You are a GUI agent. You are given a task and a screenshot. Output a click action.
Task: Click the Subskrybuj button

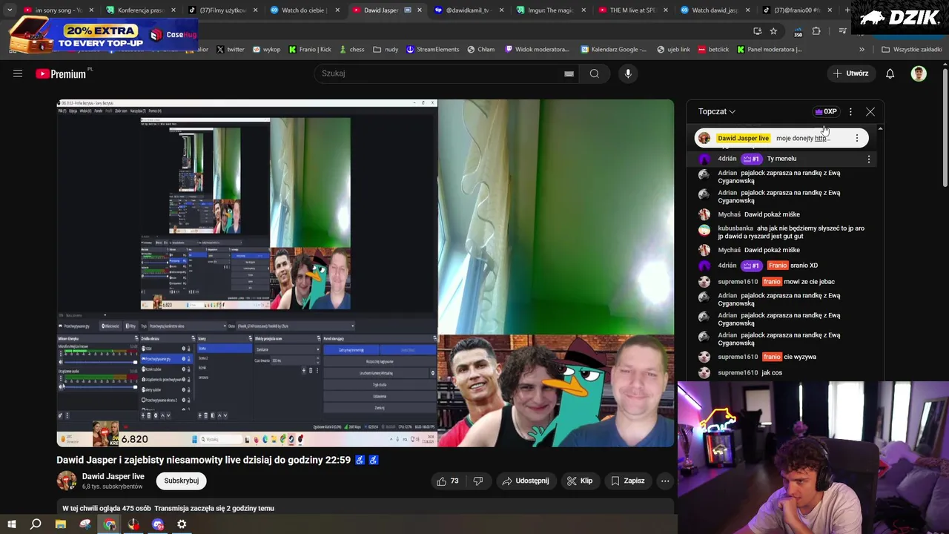pyautogui.click(x=182, y=481)
